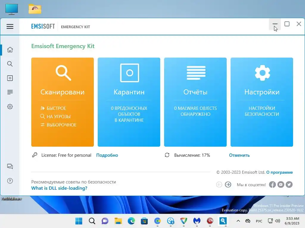The height and width of the screenshot is (228, 305).
Task: Start НА УГРОЗЫ malware scan
Action: click(x=55, y=116)
